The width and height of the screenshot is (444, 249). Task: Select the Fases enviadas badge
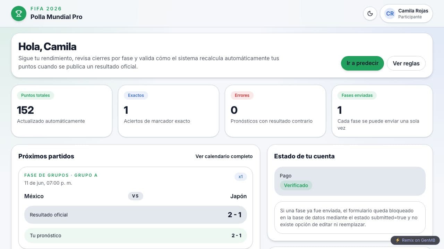[x=357, y=95]
